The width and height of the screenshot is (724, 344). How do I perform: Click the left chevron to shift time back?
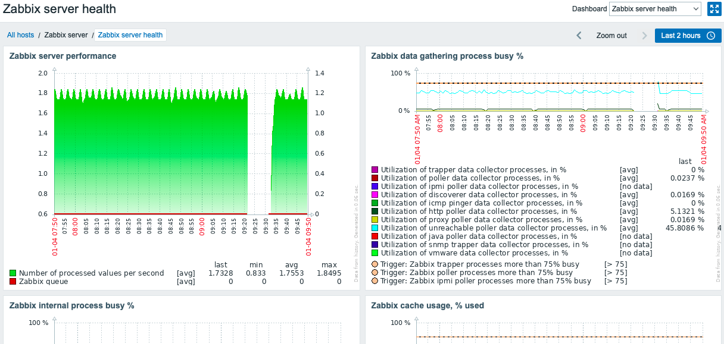[x=578, y=36]
